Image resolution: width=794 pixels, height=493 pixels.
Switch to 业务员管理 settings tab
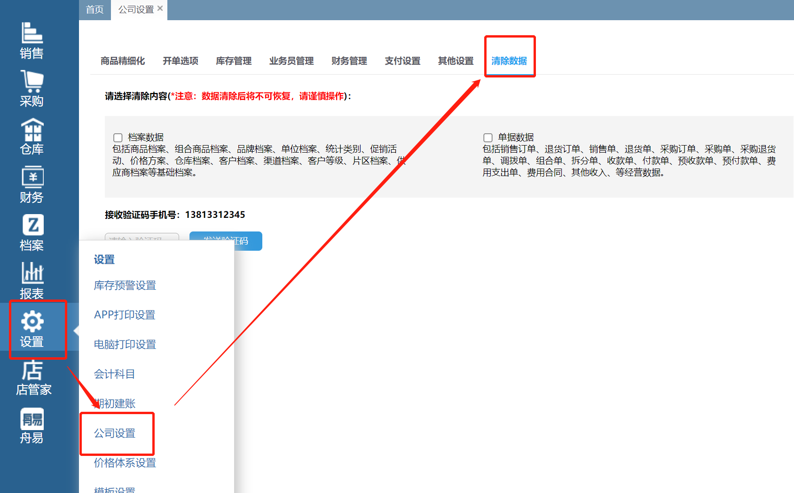point(291,61)
